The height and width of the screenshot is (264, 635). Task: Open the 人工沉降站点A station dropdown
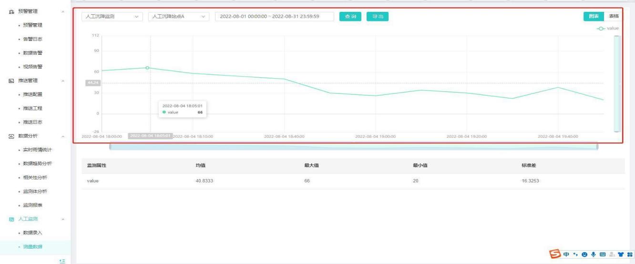[179, 16]
